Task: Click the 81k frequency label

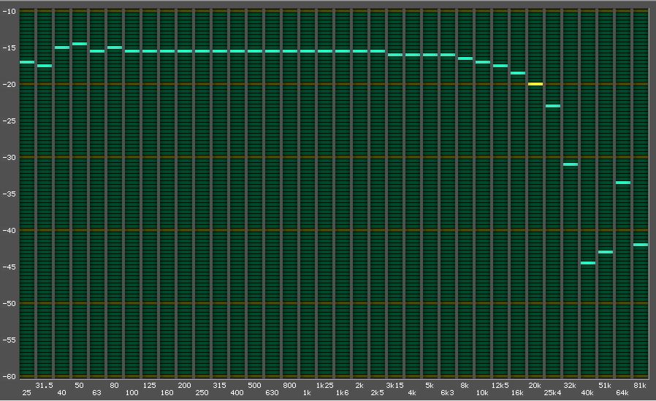Action: 640,386
